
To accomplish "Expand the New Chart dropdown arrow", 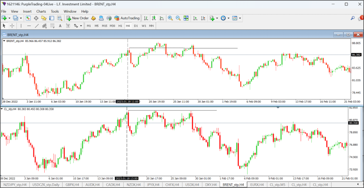I will pos(10,18).
